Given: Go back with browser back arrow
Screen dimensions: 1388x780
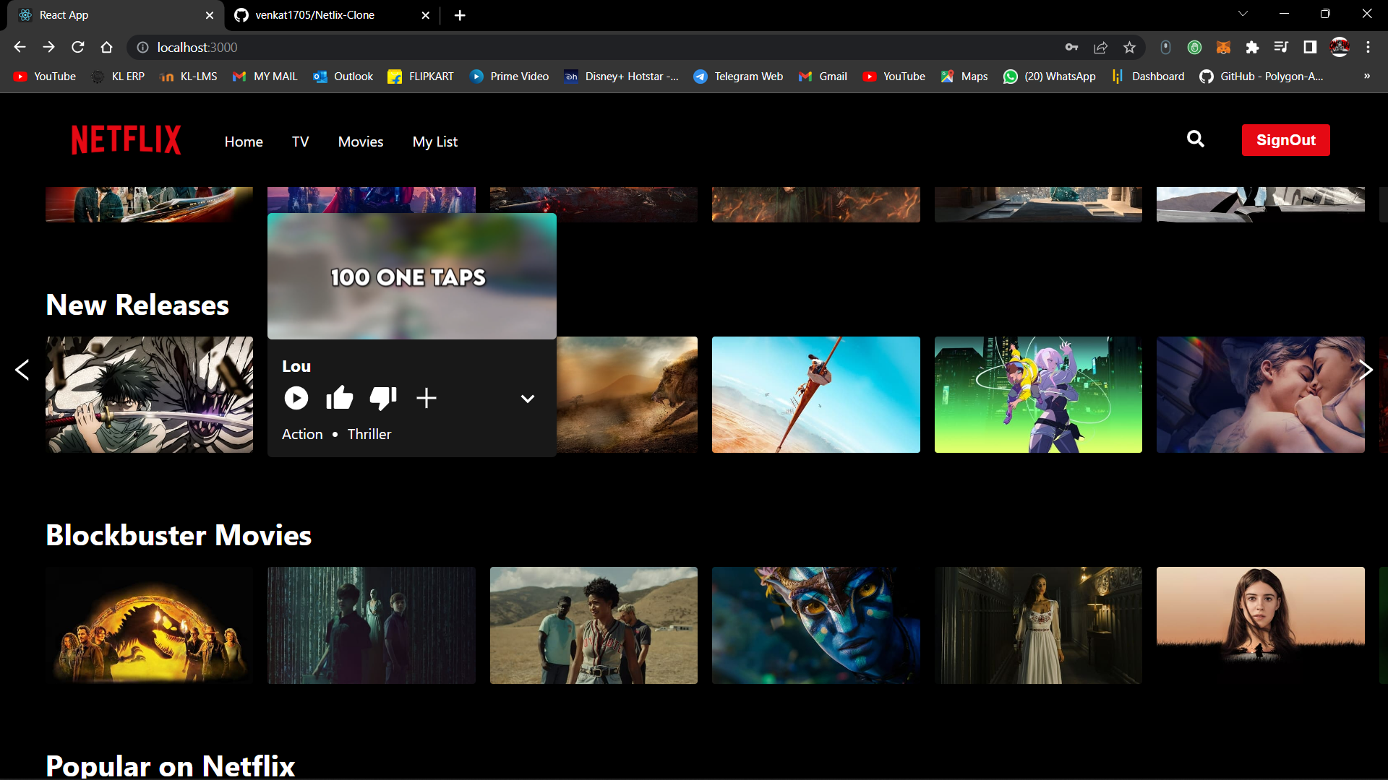Looking at the screenshot, I should coord(20,47).
